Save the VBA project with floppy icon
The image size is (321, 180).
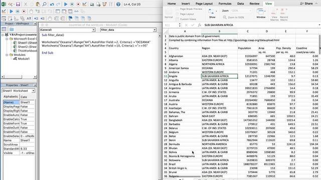click(x=18, y=4)
